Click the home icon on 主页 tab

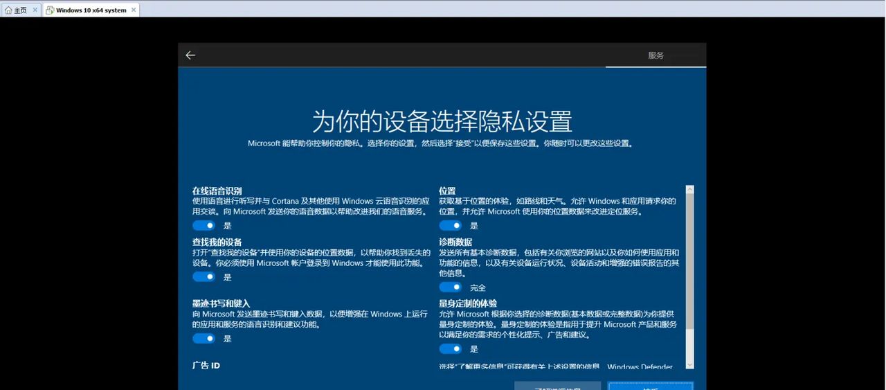(8, 10)
